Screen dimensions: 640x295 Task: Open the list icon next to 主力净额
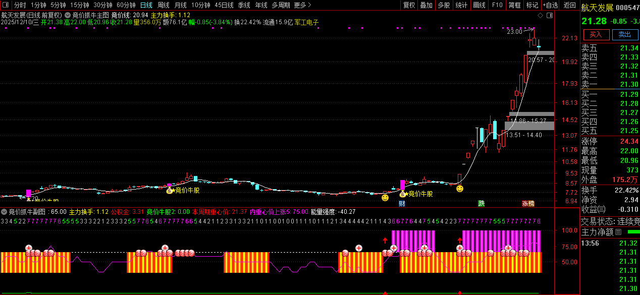pyautogui.click(x=618, y=232)
